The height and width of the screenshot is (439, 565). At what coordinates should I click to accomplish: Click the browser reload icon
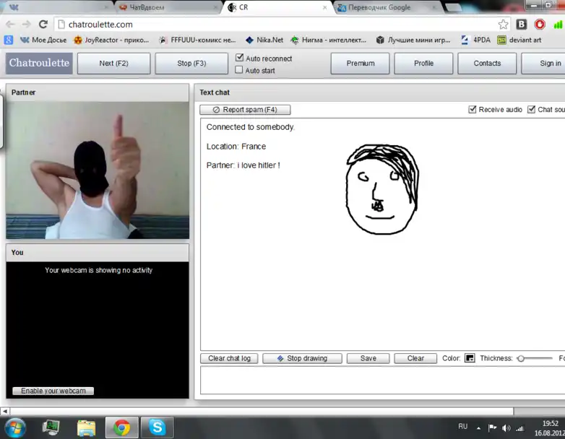(44, 24)
